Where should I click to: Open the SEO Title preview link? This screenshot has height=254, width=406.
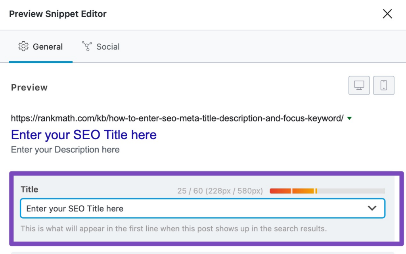83,135
